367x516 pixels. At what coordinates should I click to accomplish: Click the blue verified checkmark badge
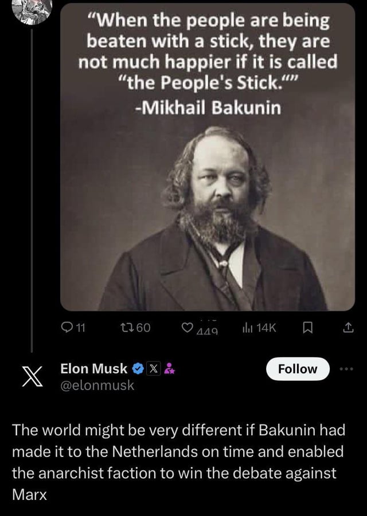tap(138, 369)
